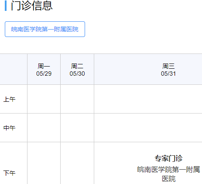Click the 中午 row label
202x184 pixels.
point(9,128)
